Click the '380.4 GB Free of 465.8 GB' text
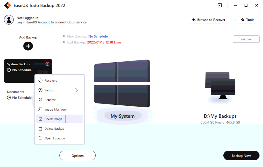263x167 pixels. click(220, 122)
